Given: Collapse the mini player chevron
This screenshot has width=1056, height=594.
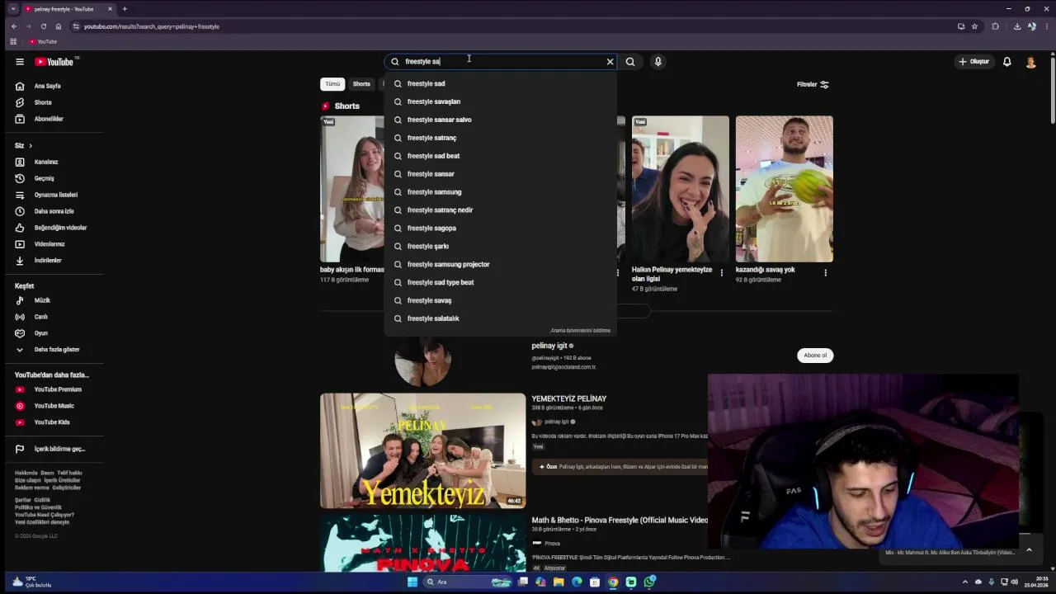Looking at the screenshot, I should (1029, 549).
